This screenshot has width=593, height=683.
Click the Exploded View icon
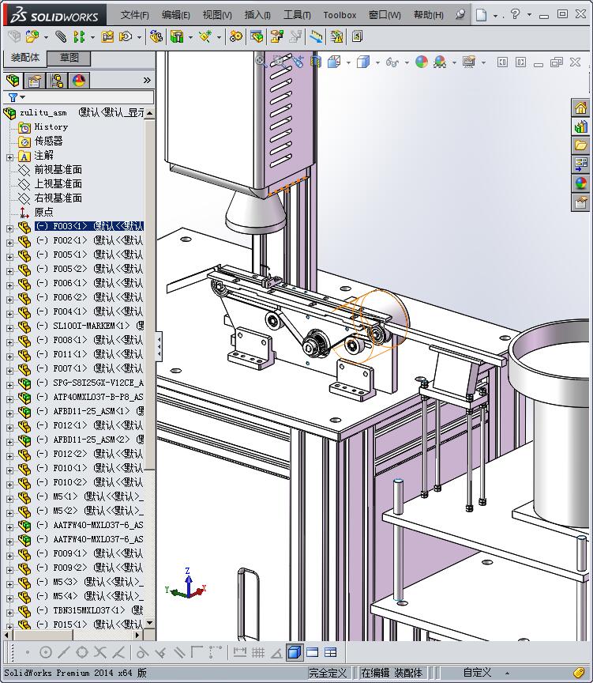click(276, 36)
